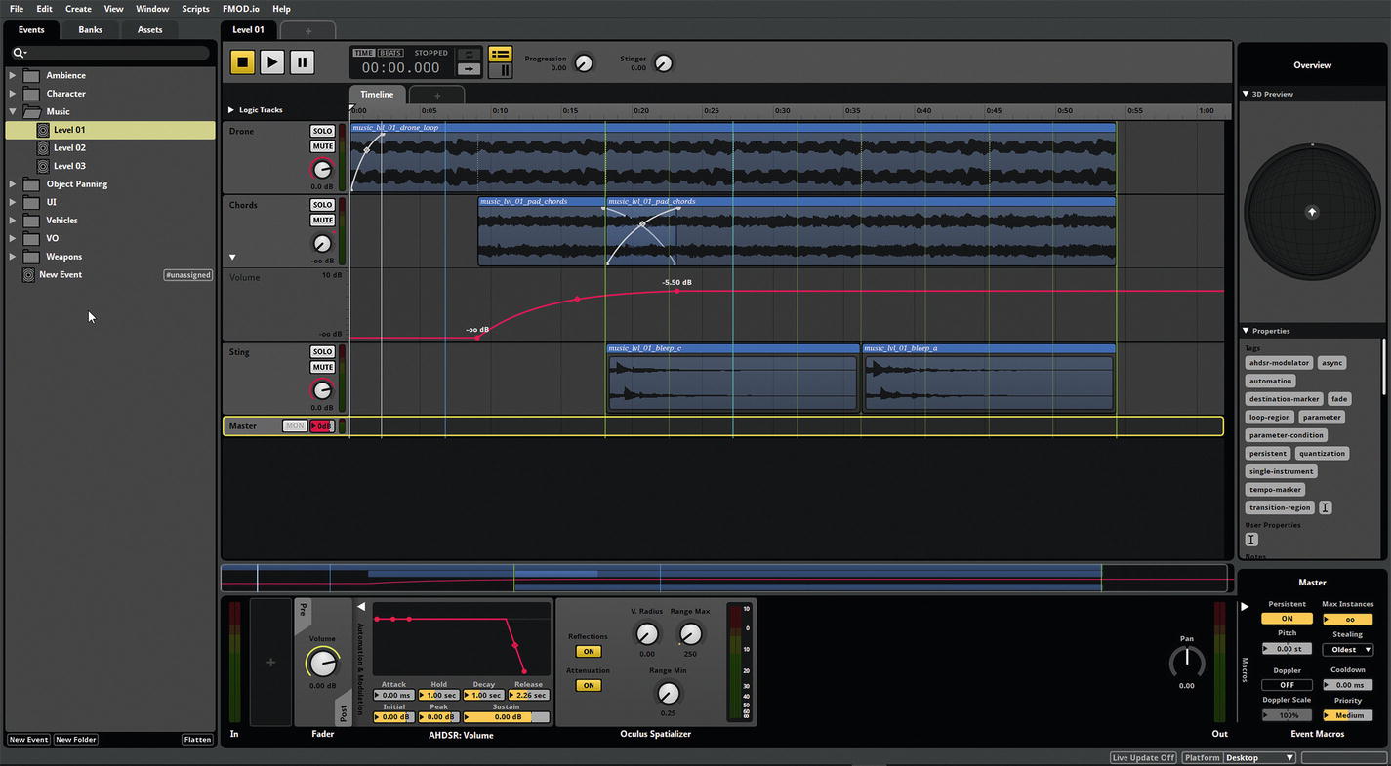Click the Level 03 event icon
This screenshot has height=766, width=1391.
click(43, 166)
